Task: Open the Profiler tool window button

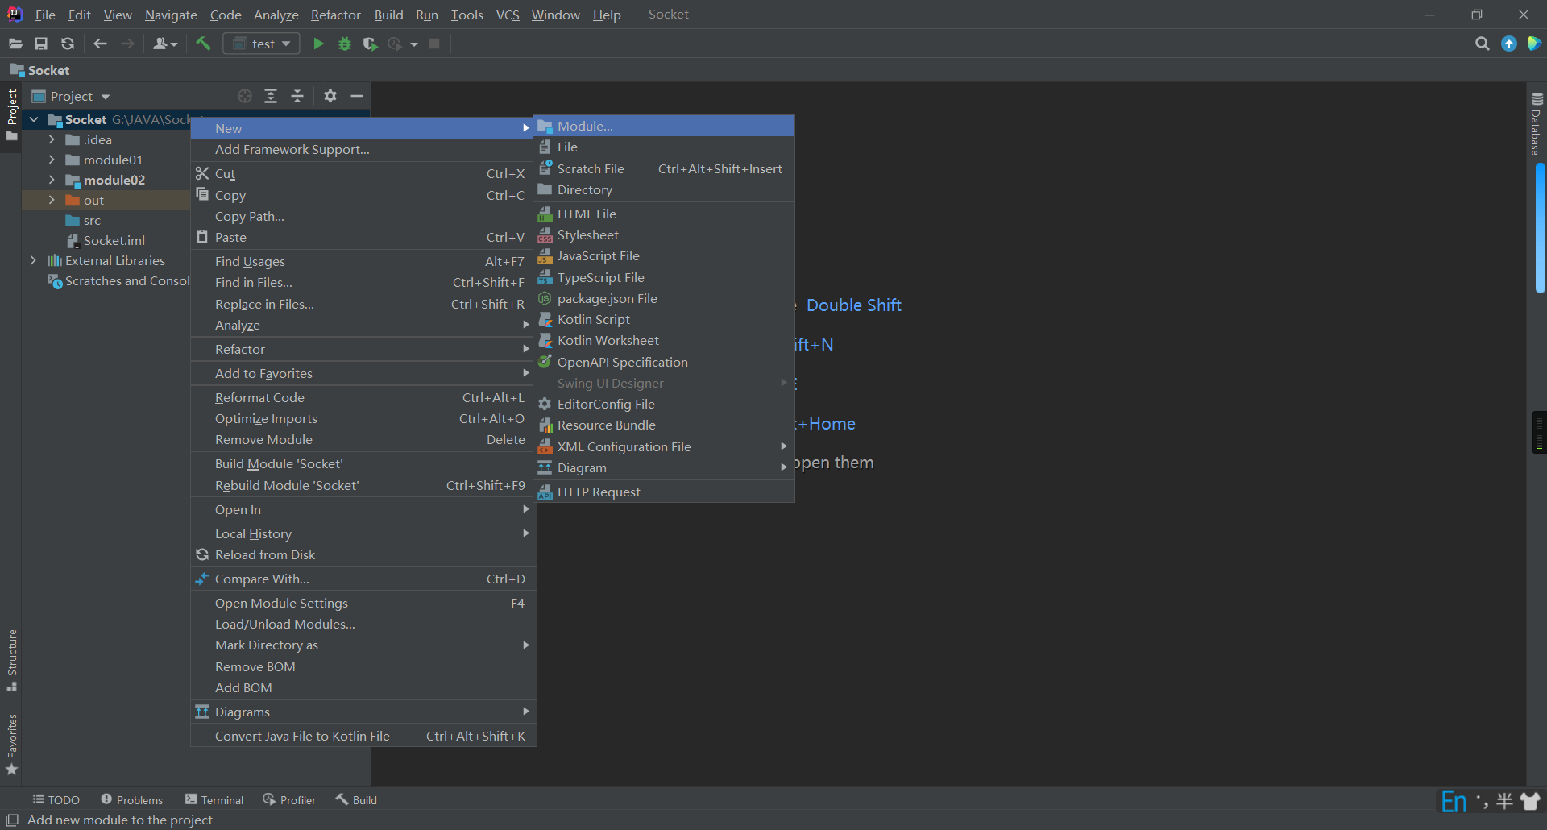Action: coord(288,799)
